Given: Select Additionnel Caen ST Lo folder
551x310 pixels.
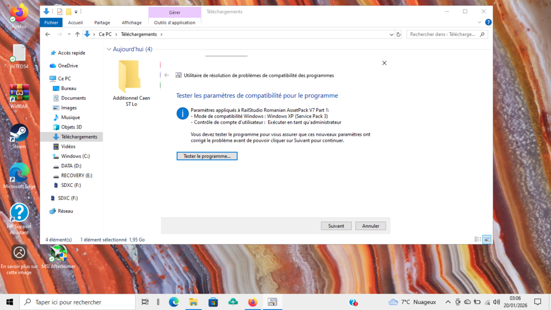Looking at the screenshot, I should tap(131, 83).
